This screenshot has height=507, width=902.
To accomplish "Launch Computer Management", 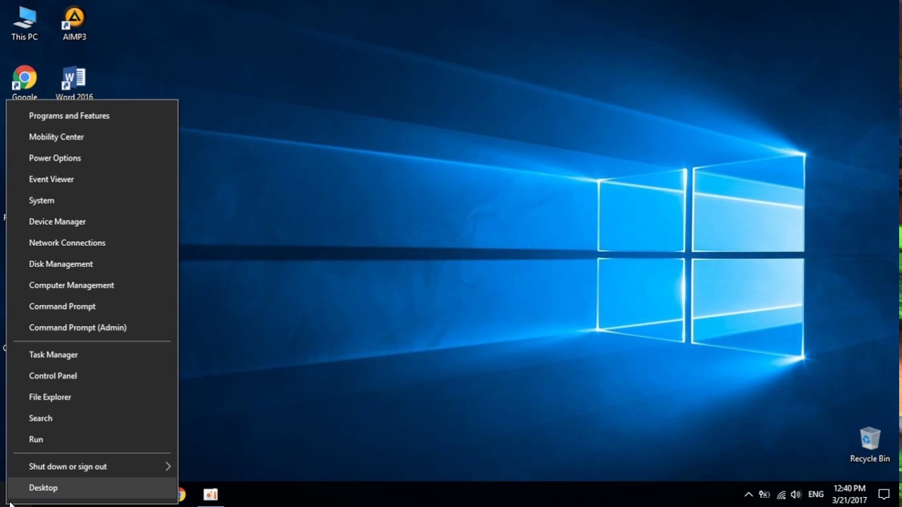I will click(x=92, y=284).
